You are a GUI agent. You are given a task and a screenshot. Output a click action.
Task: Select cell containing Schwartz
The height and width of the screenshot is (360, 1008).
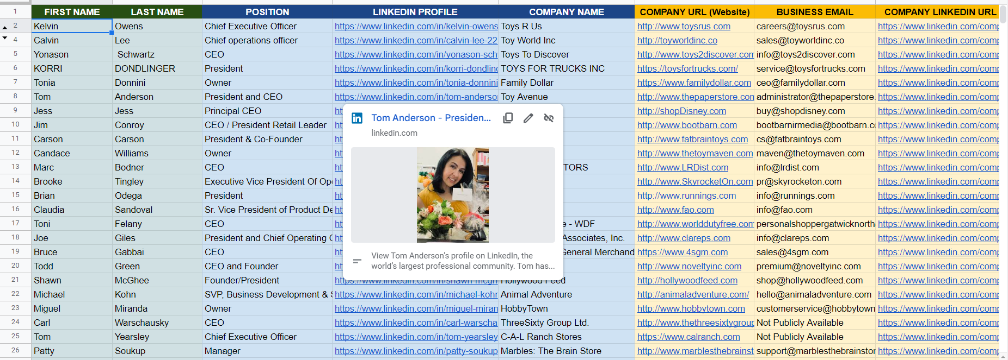[157, 54]
